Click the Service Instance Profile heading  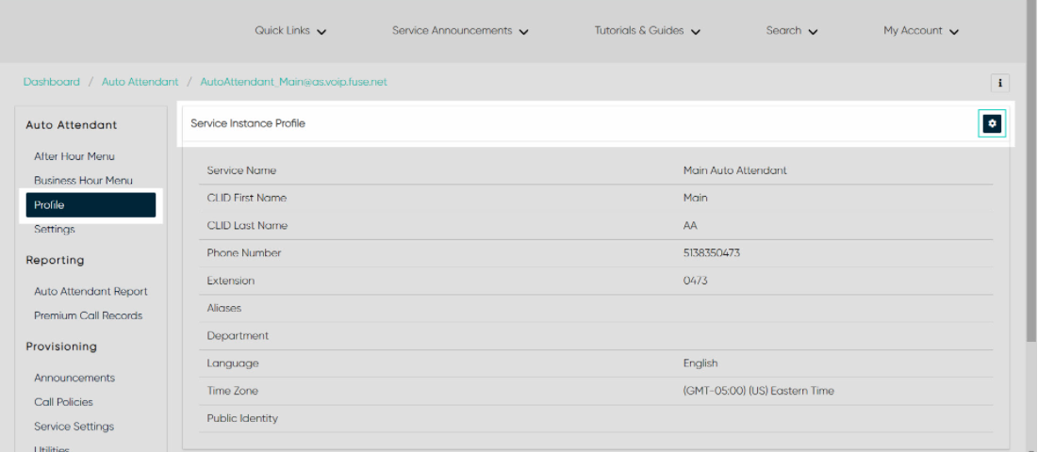pyautogui.click(x=248, y=123)
